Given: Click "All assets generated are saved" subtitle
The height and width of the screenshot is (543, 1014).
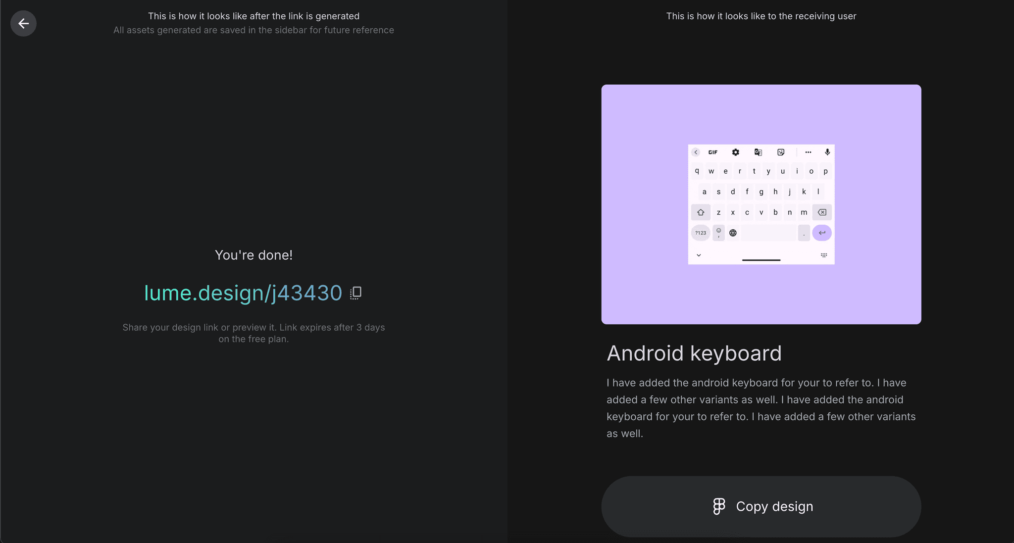Looking at the screenshot, I should coord(253,30).
